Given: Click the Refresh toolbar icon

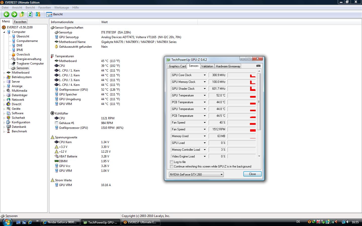Looking at the screenshot, I should 30,14.
